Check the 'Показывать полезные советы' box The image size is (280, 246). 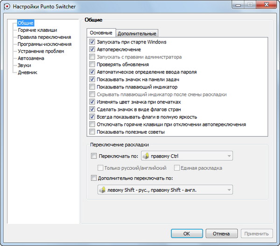click(x=92, y=132)
